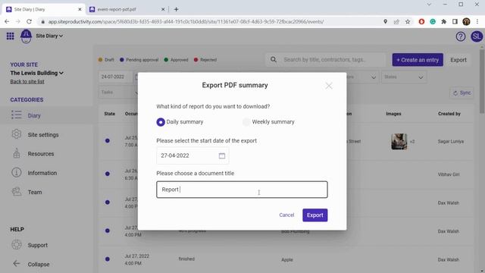Expand The Lewis Building site dropdown
This screenshot has width=485, height=273.
click(x=37, y=73)
